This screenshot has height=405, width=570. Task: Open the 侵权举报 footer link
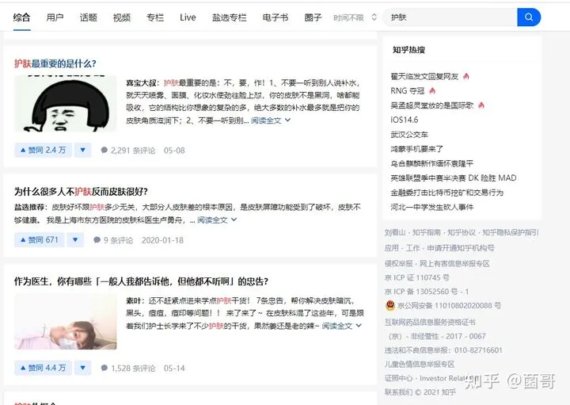tap(399, 263)
